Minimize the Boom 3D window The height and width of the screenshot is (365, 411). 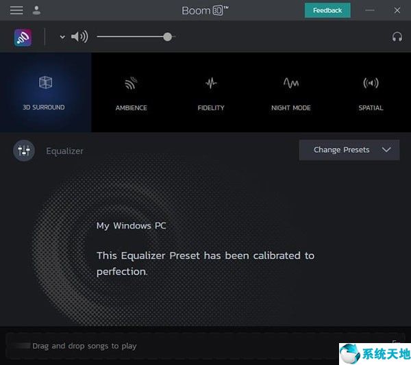point(370,10)
